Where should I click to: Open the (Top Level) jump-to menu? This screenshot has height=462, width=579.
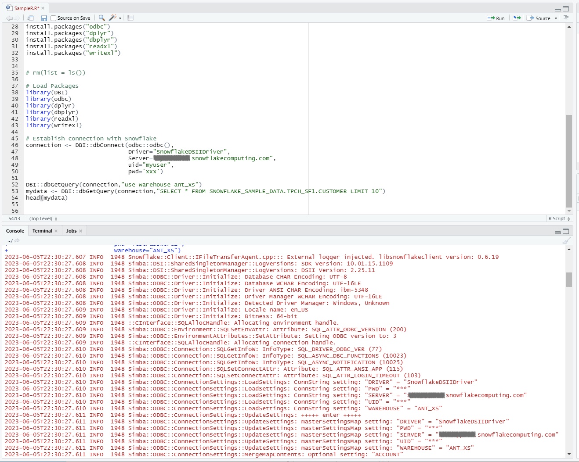pos(42,218)
